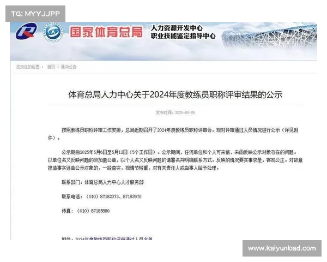Screen dimensions: 327x262
Task: Click the red 国家体育总局 header title
Action: coord(106,32)
